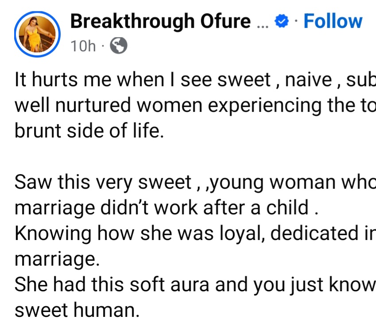Click the final text "sweet human."
The width and height of the screenshot is (376, 335).
point(77,311)
